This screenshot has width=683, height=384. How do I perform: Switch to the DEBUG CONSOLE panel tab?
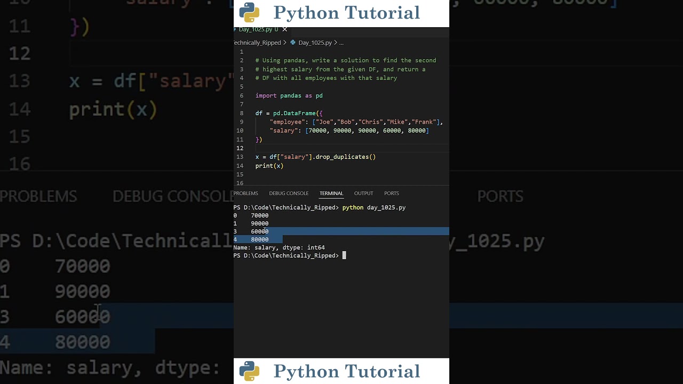289,193
